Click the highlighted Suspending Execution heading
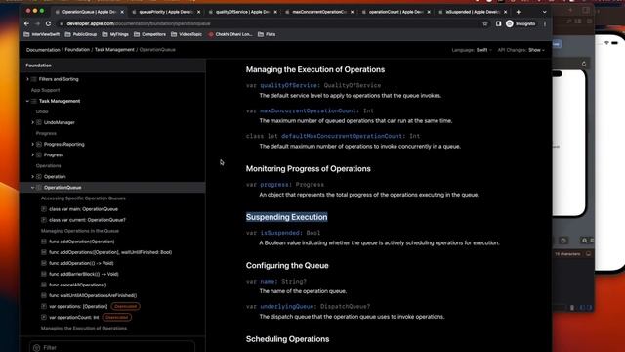The height and width of the screenshot is (352, 625). 286,217
